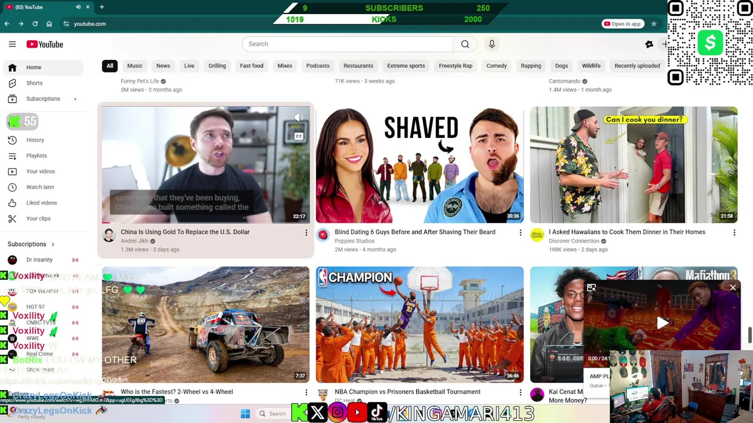Viewport: 753px width, 423px height.
Task: Open Poppies Studios channel link
Action: point(355,241)
